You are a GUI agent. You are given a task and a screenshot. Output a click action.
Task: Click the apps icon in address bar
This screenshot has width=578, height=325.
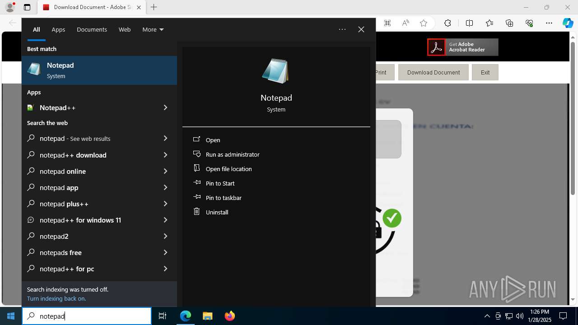click(x=387, y=23)
